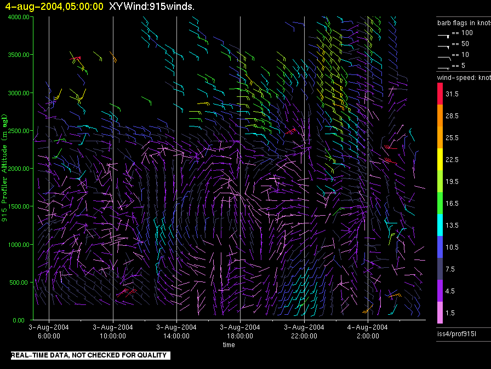Click the 2000.00 altitude tick label

pyautogui.click(x=19, y=169)
